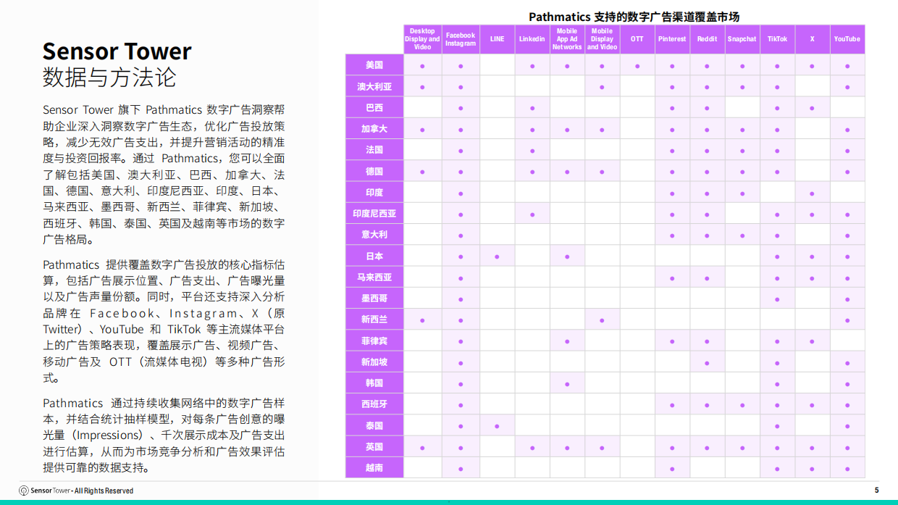Click the "Reddit" column header
The width and height of the screenshot is (898, 505).
(x=707, y=39)
